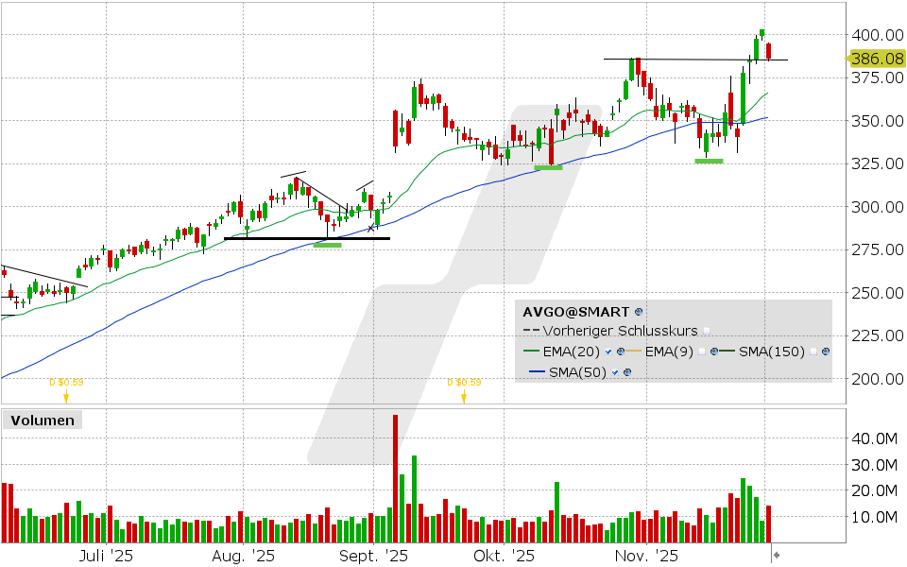
Task: Open settings icon beside AVGO@SMART title
Action: point(639,312)
